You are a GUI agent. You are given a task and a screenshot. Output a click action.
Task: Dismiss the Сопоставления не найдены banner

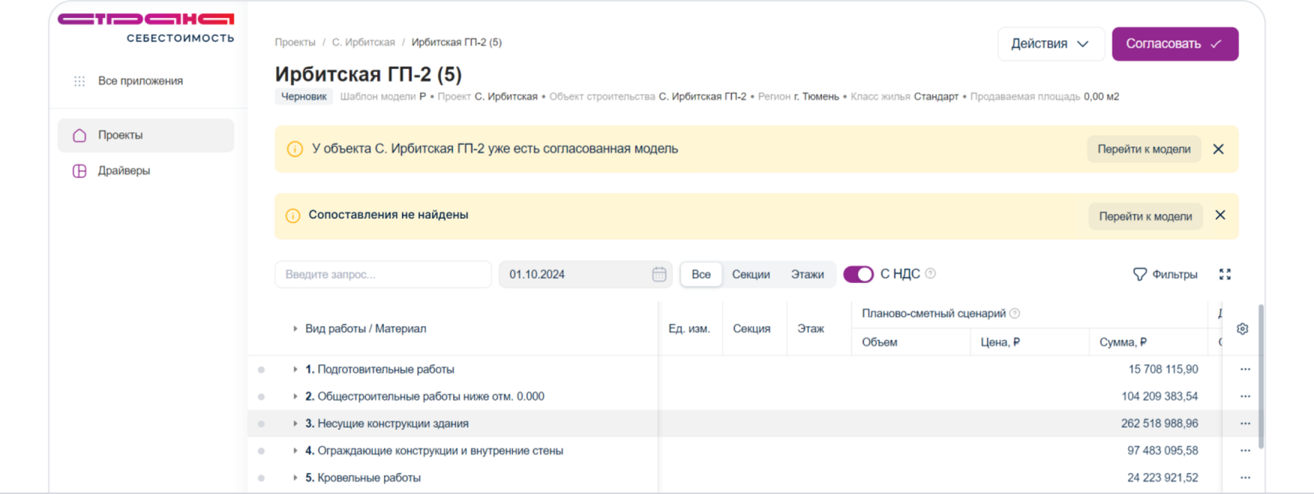coord(1220,216)
